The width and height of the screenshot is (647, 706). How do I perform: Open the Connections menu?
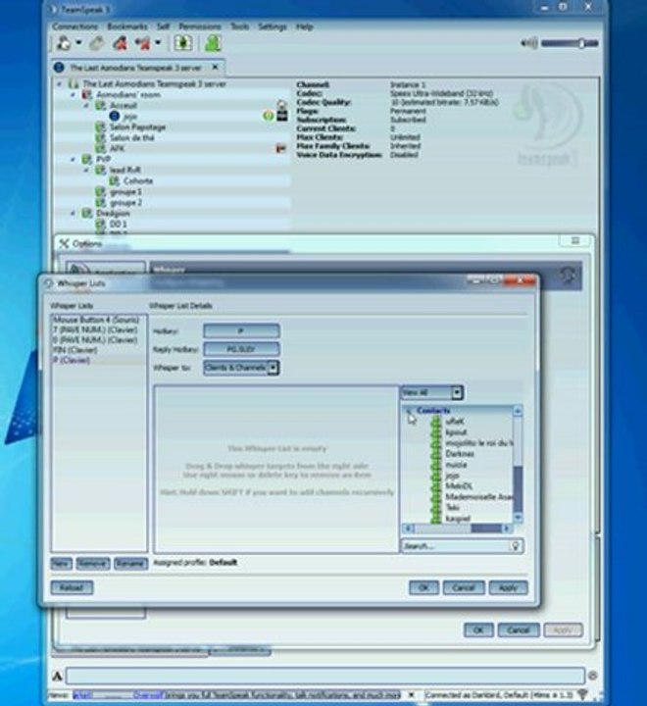pos(75,26)
